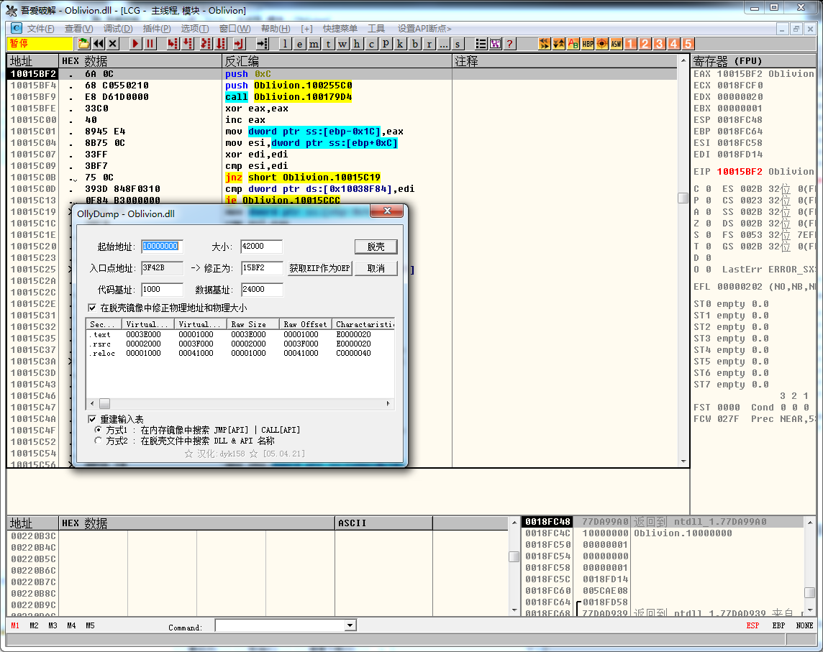The height and width of the screenshot is (652, 823).
Task: Click the stack pane vertical scrollbar thumb
Action: 810,592
